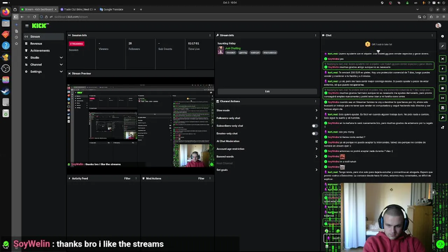Viewport: 448px width, 252px height.
Task: Close the Google Translate tab
Action: tap(134, 9)
